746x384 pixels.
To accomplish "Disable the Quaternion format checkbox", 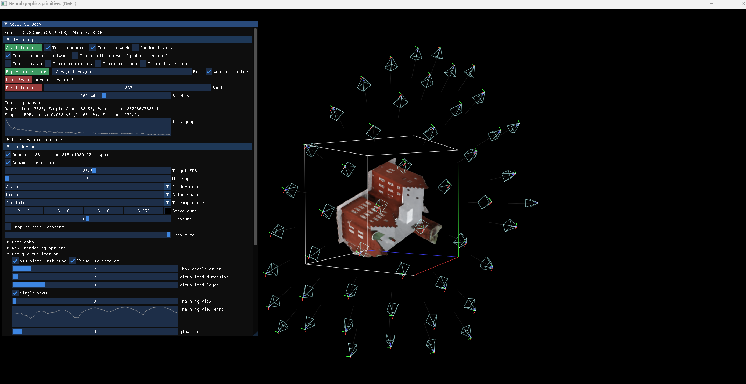I will (x=209, y=71).
